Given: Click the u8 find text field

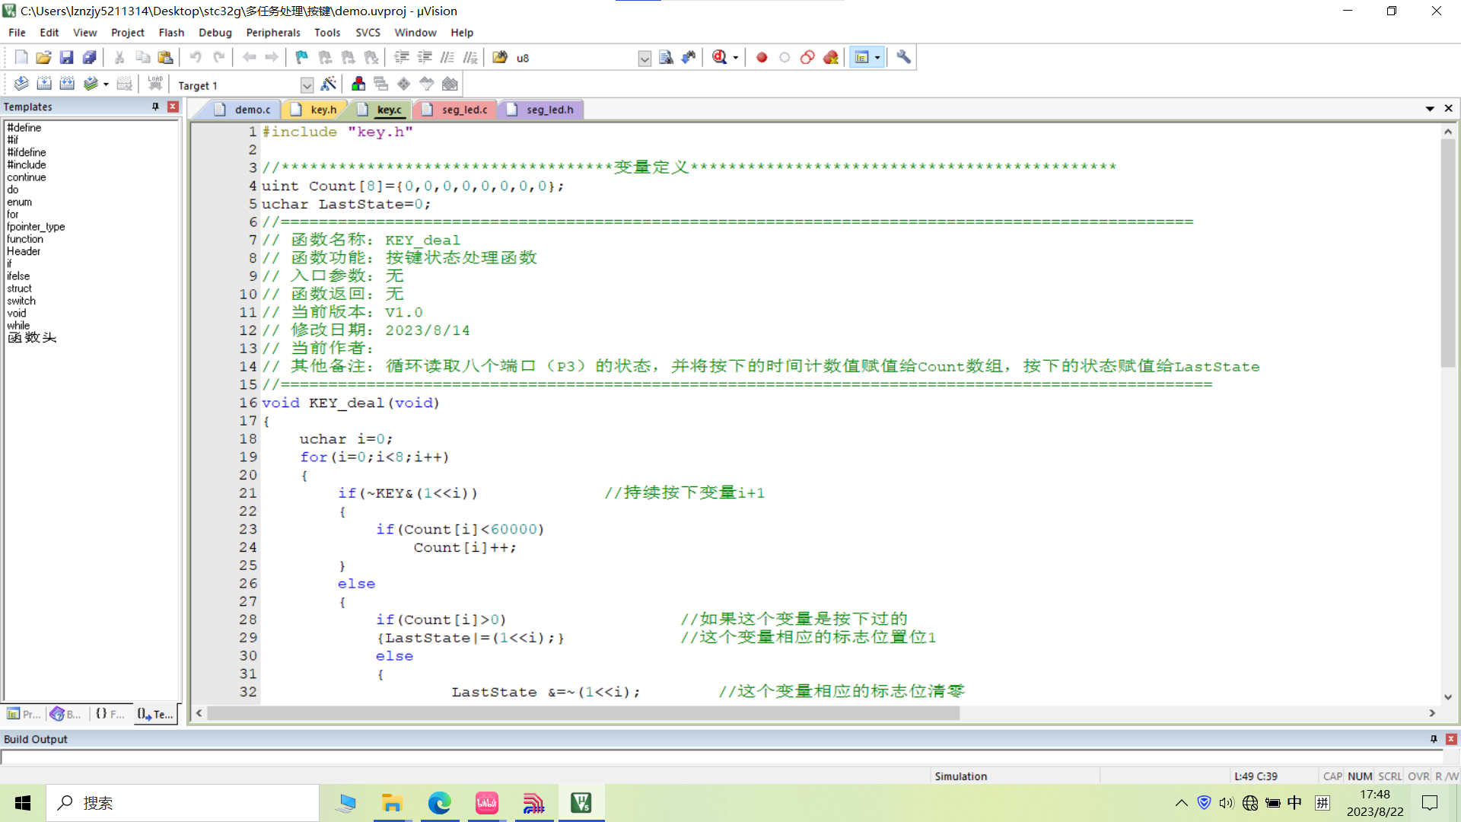Looking at the screenshot, I should [x=576, y=58].
